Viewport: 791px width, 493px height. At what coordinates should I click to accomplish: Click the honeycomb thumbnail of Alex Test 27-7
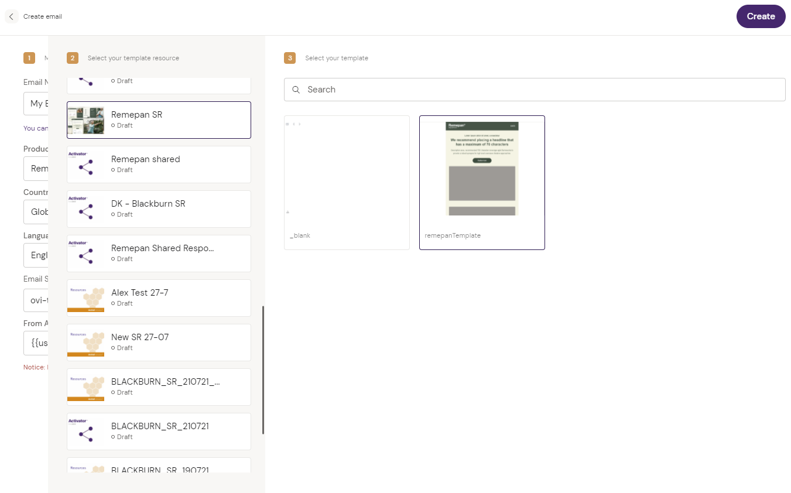click(x=86, y=298)
